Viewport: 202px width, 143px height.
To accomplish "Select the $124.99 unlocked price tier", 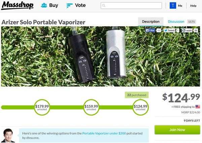I will tap(140, 107).
